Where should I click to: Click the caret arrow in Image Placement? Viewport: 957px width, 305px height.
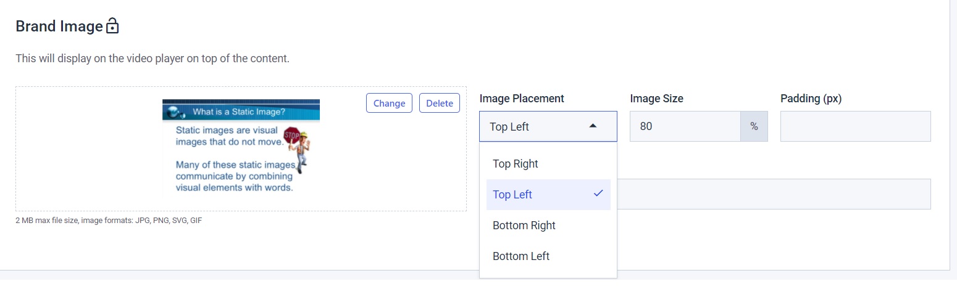tap(593, 126)
